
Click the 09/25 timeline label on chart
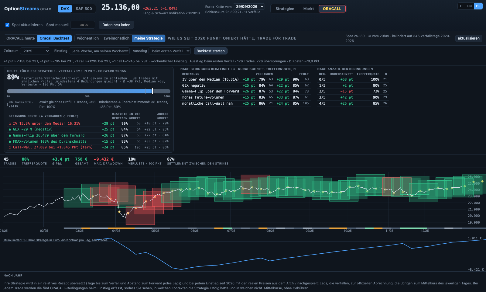[310, 231]
